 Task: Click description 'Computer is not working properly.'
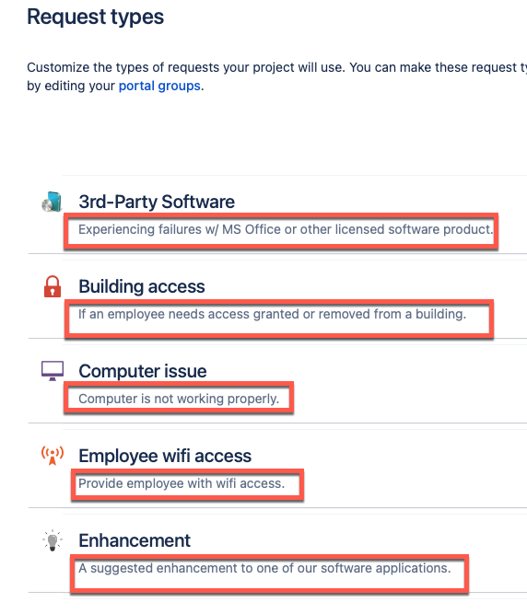[x=179, y=399]
